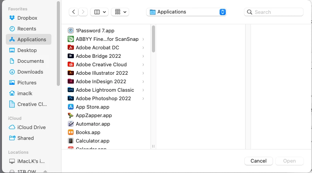
Task: Click into the Search field
Action: 274,12
